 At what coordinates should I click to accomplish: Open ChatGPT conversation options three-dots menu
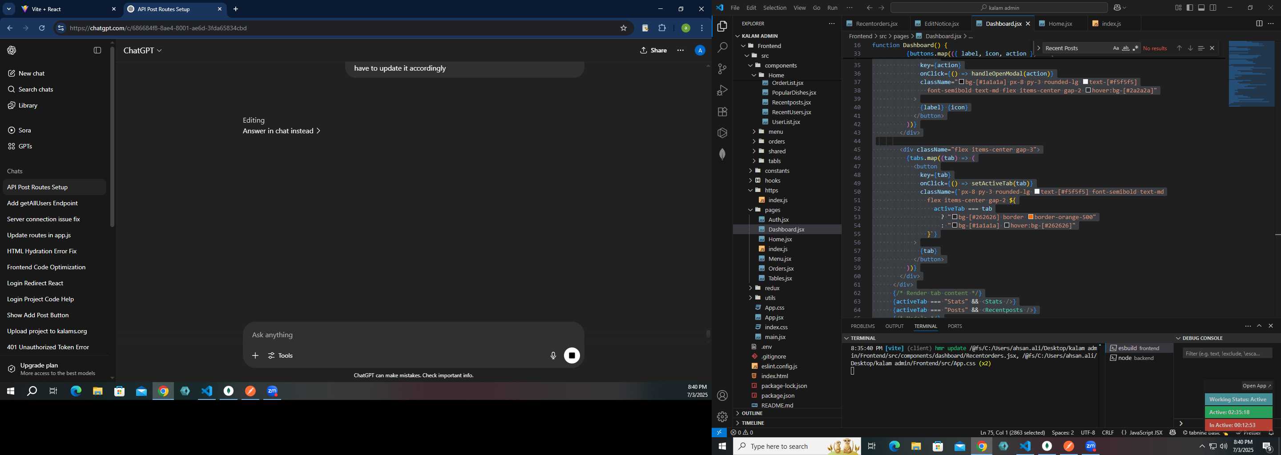coord(680,50)
